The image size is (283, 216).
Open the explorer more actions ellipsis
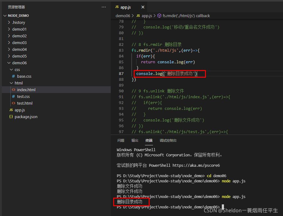[104, 7]
